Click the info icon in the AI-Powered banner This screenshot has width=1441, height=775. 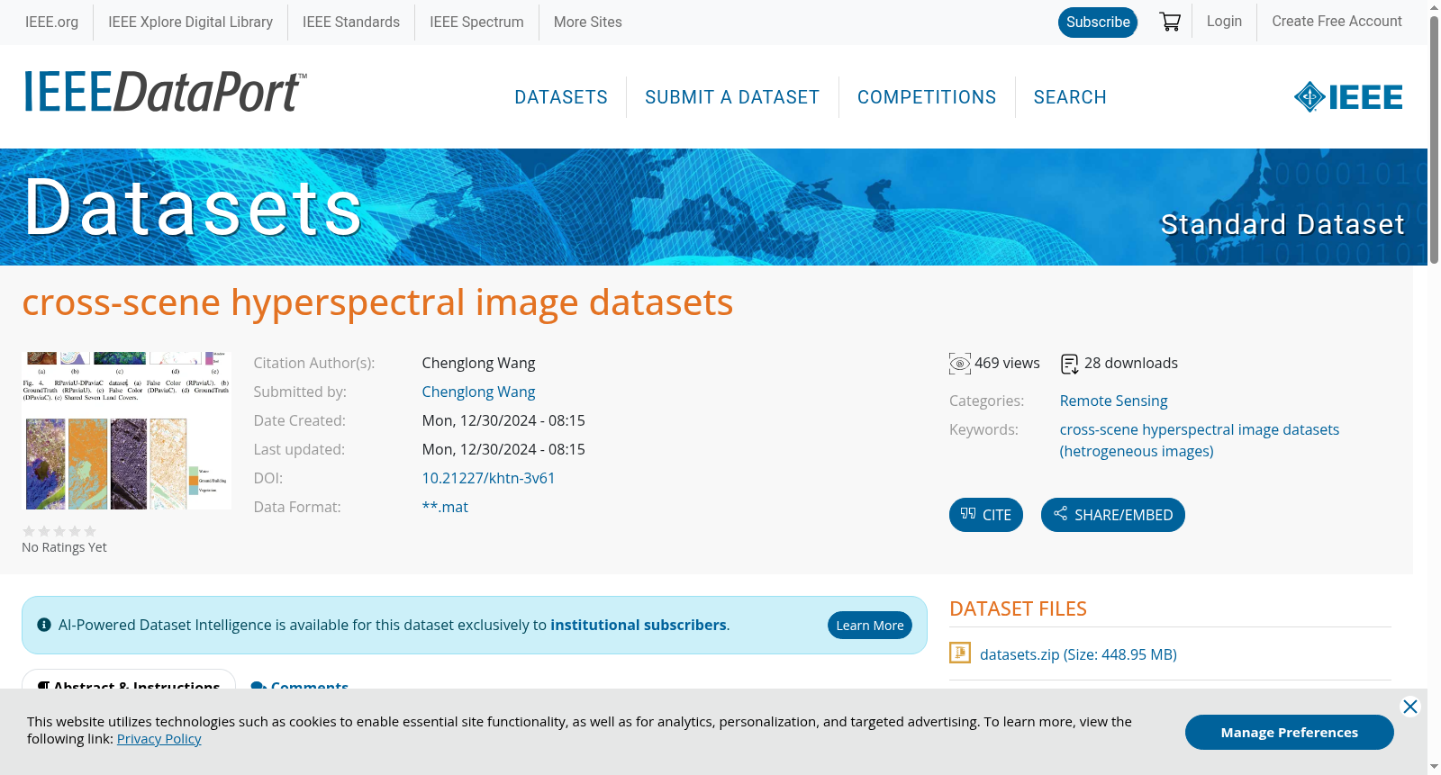(44, 625)
